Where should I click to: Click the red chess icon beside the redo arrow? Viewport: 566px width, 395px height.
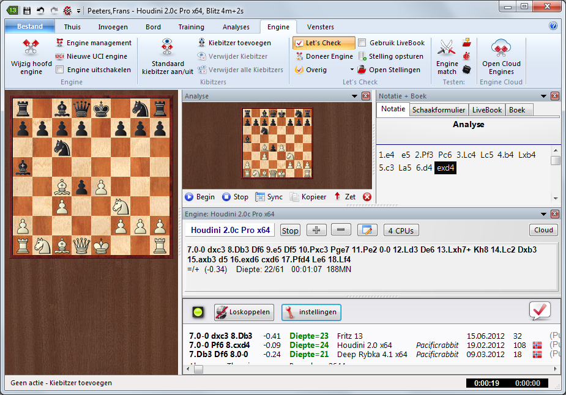(x=67, y=10)
